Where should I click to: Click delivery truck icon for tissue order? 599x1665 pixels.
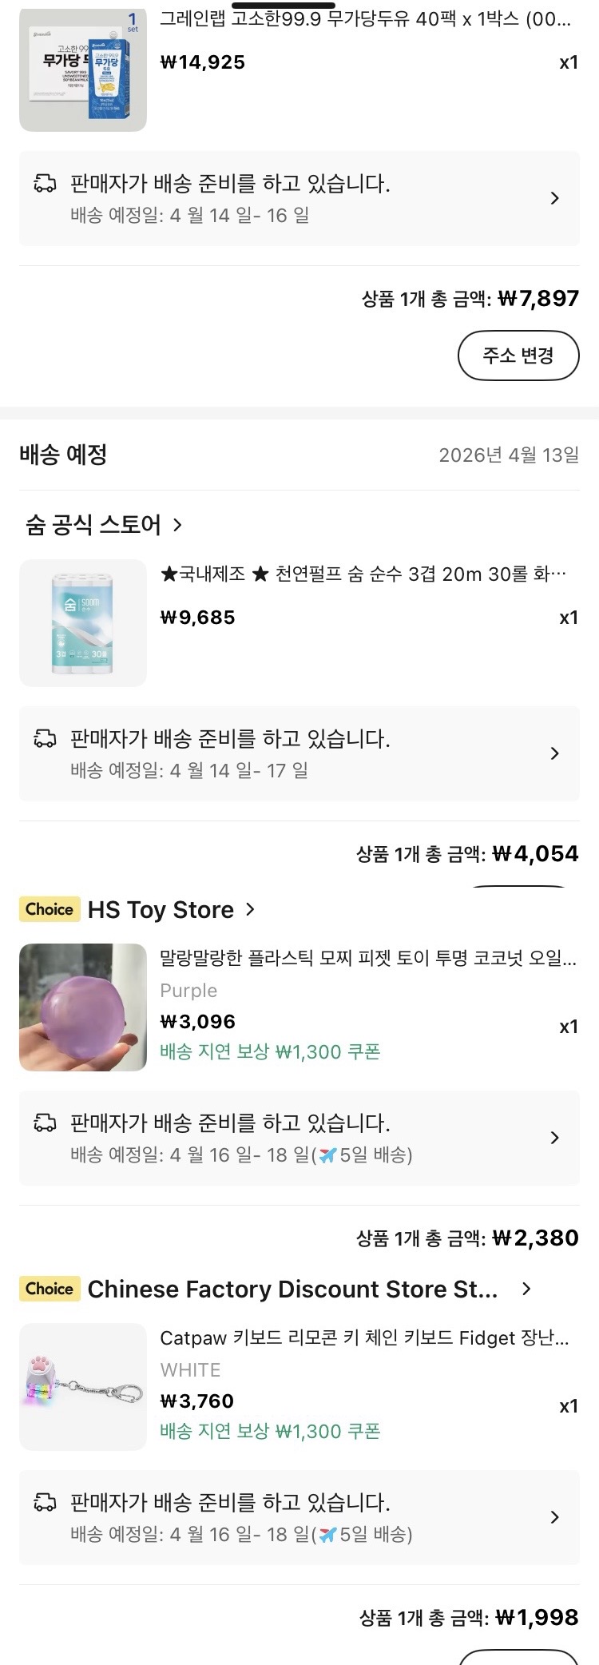click(x=45, y=740)
